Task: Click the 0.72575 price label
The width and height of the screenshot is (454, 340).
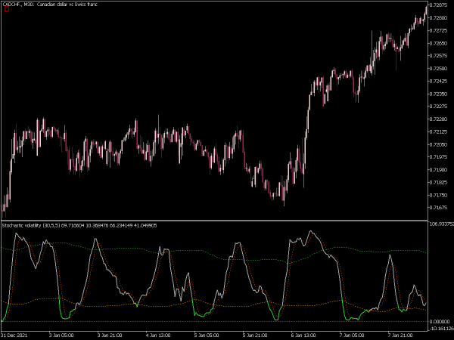Action: click(x=438, y=56)
